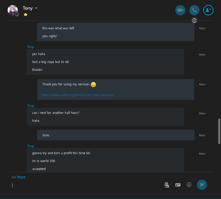This screenshot has width=221, height=199.
Task: Open the emoticon picker
Action: pyautogui.click(x=189, y=185)
